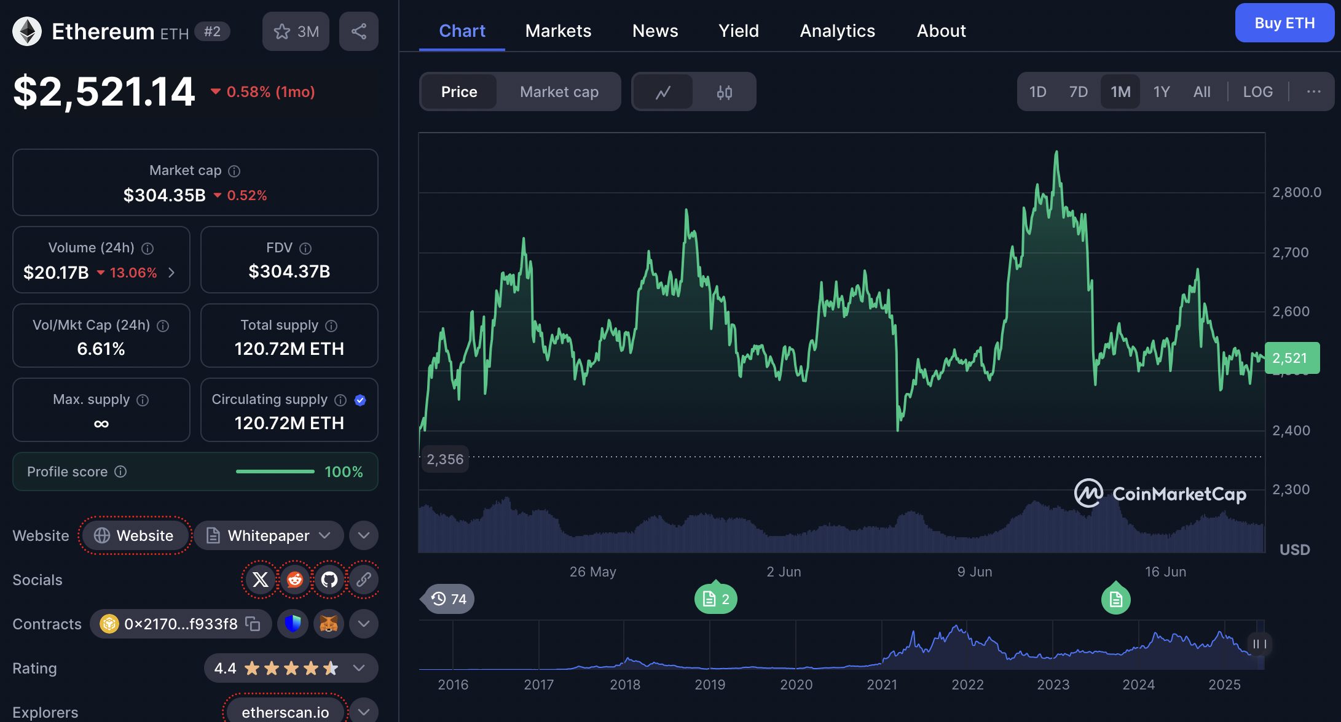Image resolution: width=1341 pixels, height=722 pixels.
Task: Open Volume (24h) info icon
Action: (147, 249)
